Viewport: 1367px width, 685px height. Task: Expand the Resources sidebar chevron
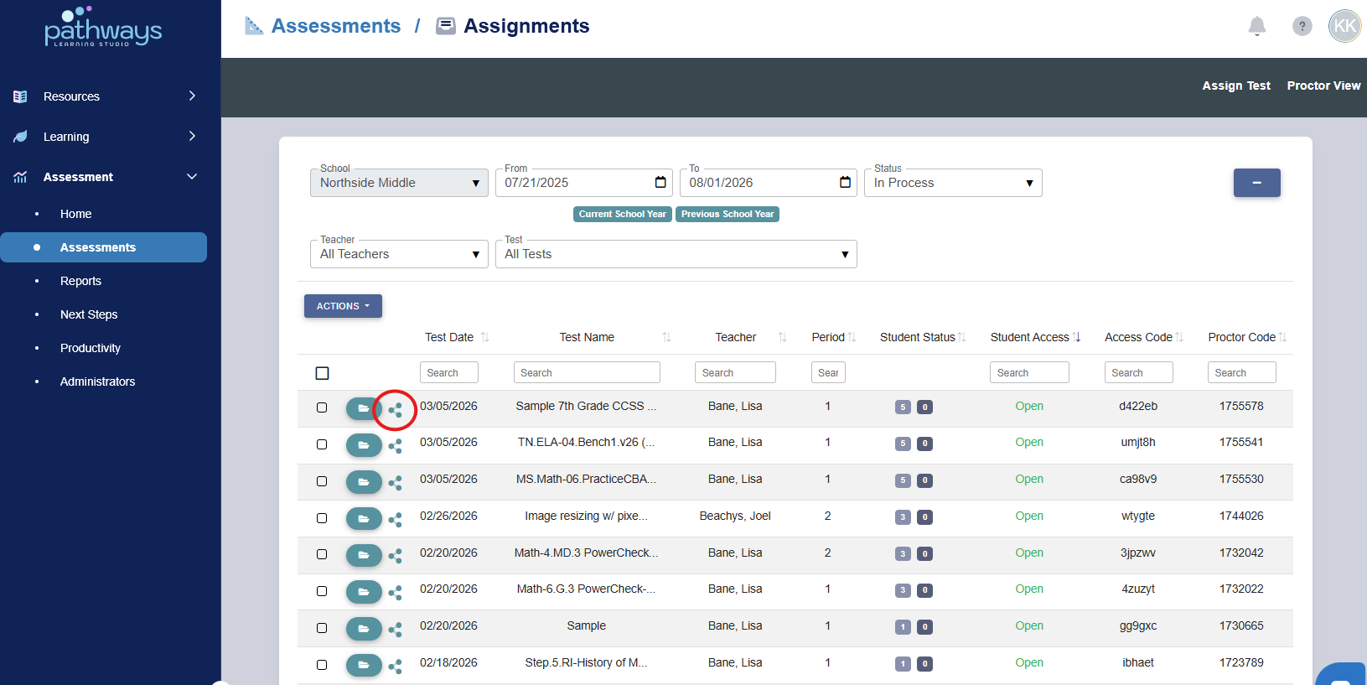pyautogui.click(x=192, y=96)
